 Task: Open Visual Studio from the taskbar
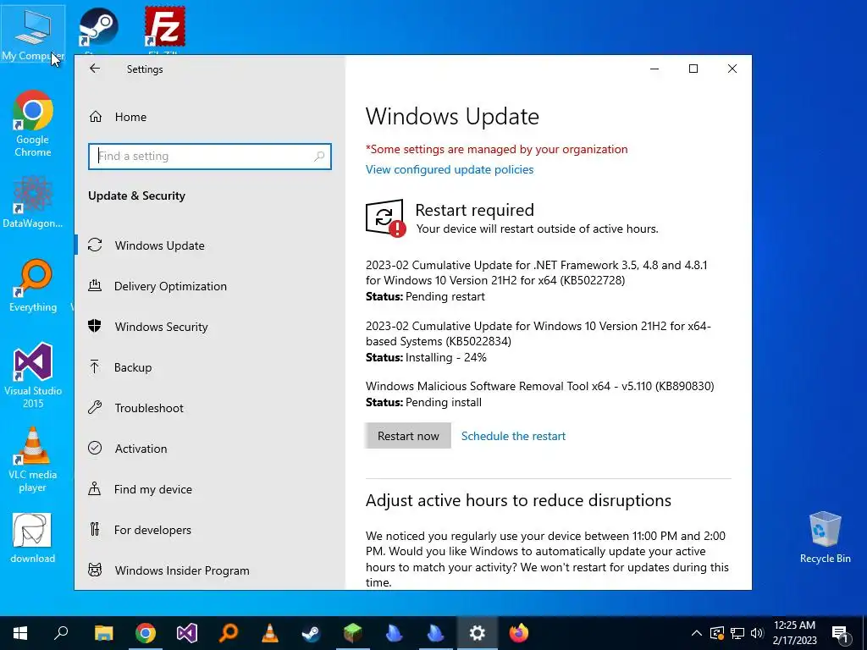point(187,633)
